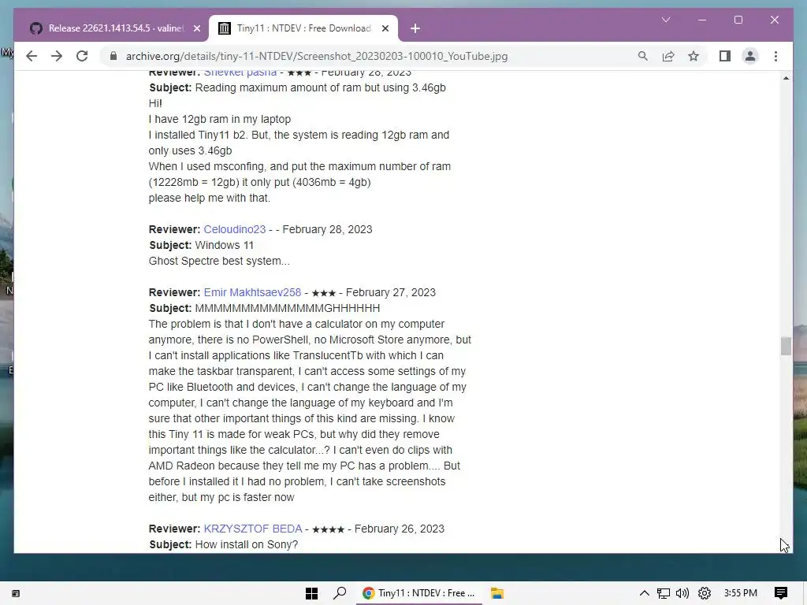Viewport: 807px width, 605px height.
Task: Activate Chrome Tiny11 taskbar button
Action: (419, 593)
